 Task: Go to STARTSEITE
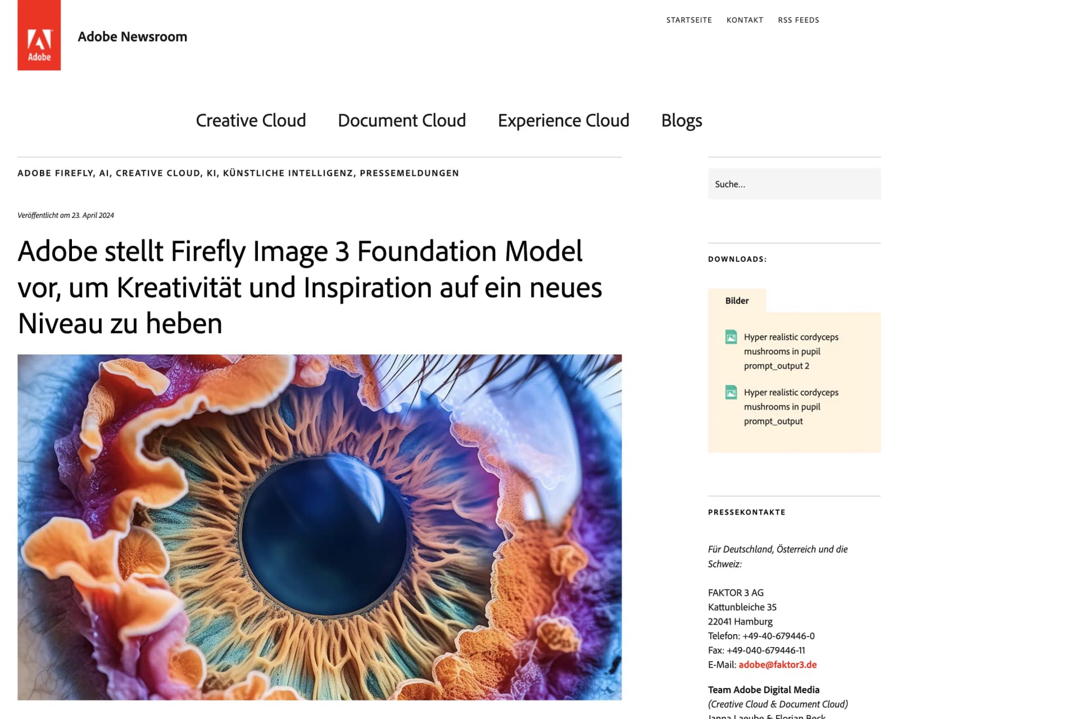point(689,20)
